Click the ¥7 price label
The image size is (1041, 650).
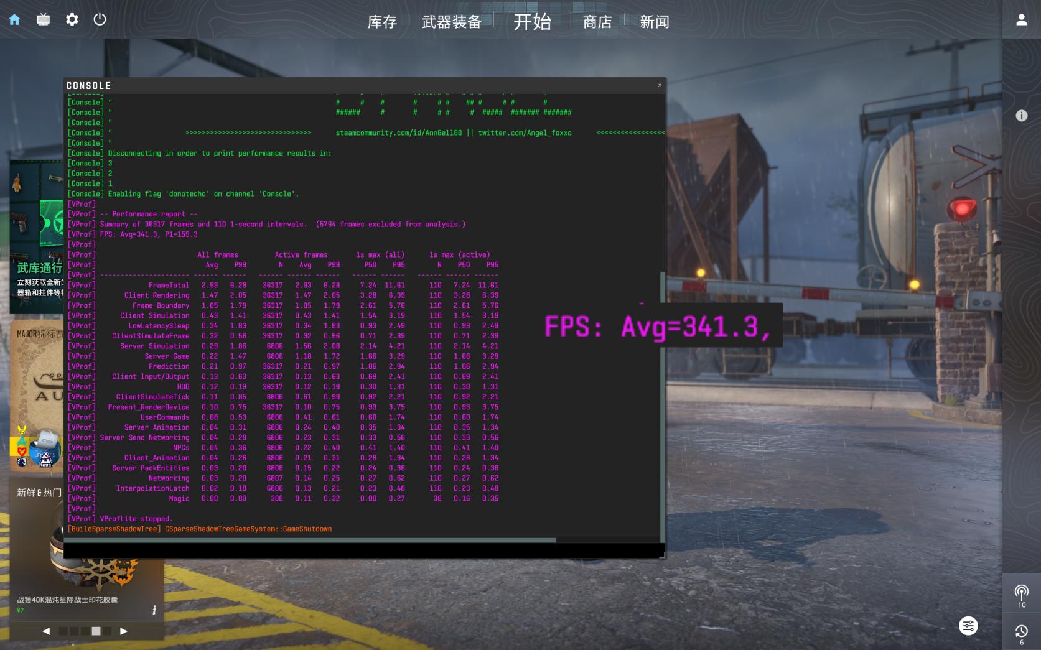[x=21, y=611]
